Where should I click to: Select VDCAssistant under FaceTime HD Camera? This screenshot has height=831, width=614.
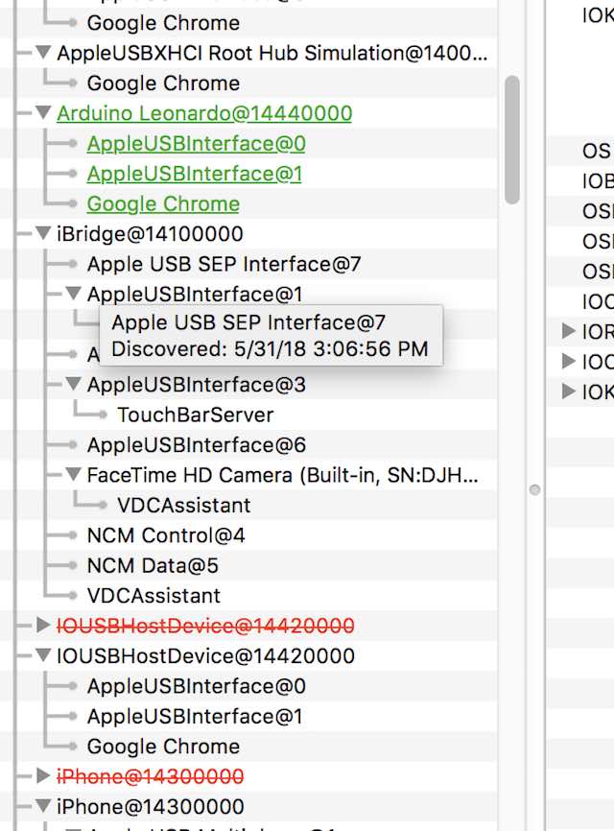click(184, 505)
